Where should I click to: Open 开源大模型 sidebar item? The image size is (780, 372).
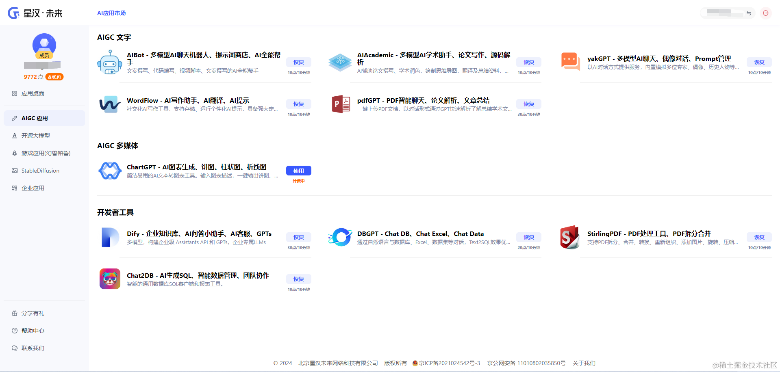44,136
